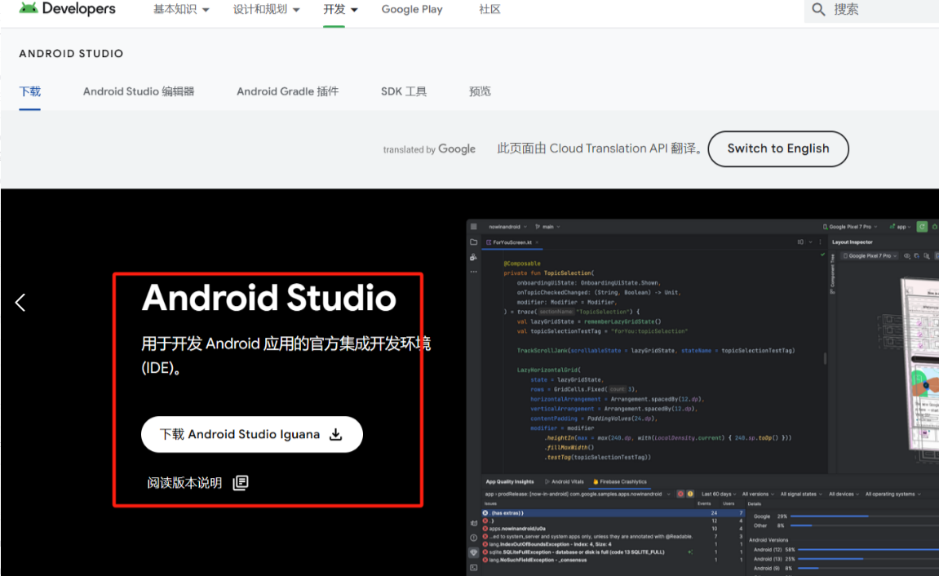
Task: Click the 此页面由 Cloud Translation API 翻译 notice
Action: 600,148
